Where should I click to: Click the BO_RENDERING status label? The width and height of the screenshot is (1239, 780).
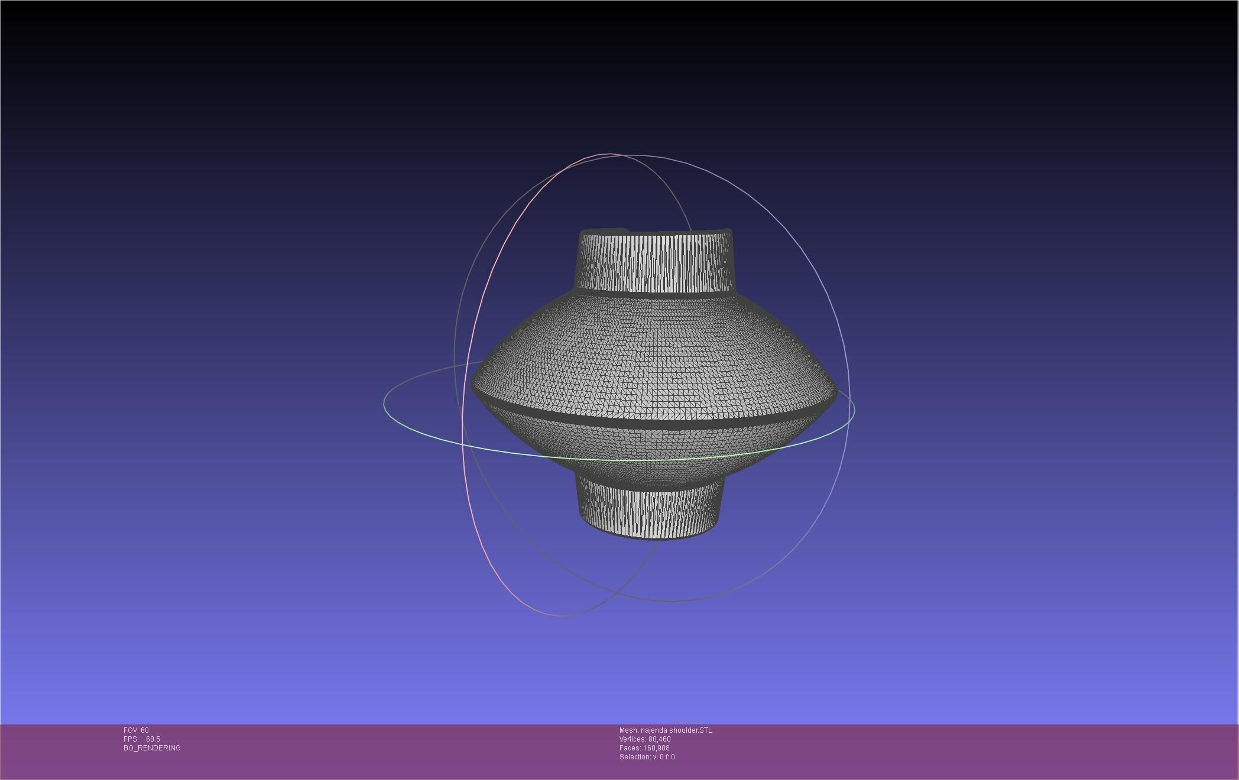152,748
